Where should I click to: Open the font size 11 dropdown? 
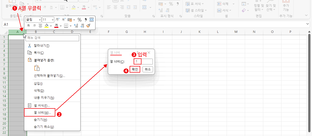click(x=53, y=20)
